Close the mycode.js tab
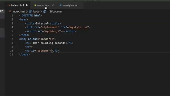170x96 pixels. pyautogui.click(x=53, y=5)
